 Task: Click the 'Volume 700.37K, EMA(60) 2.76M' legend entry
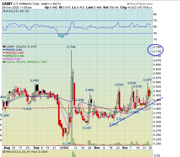point(26,62)
